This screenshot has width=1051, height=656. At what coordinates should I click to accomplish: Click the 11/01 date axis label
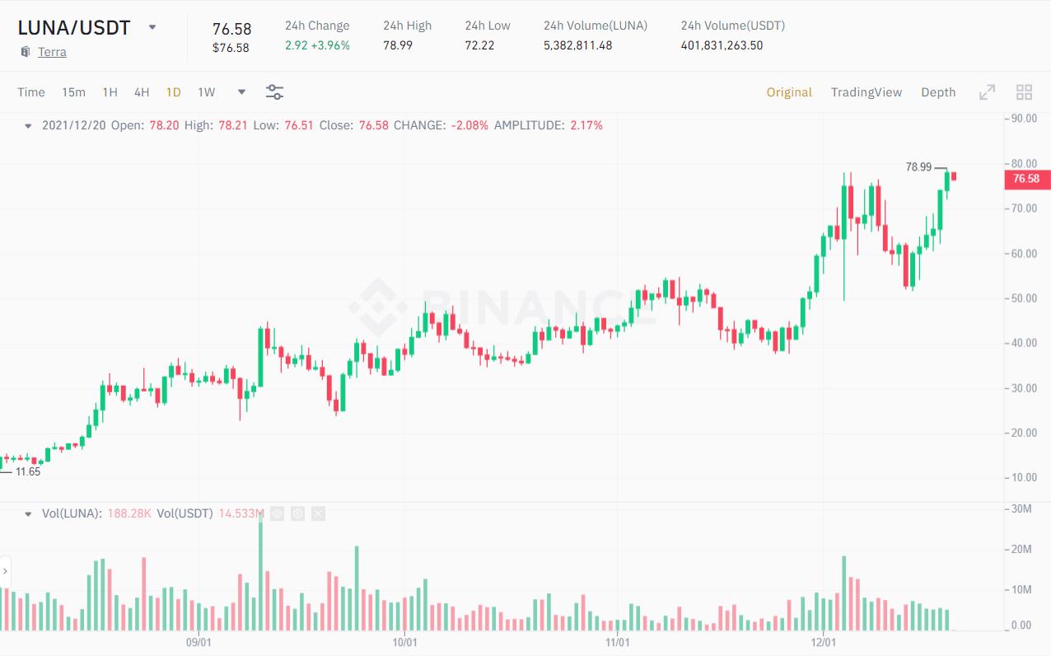tap(617, 642)
